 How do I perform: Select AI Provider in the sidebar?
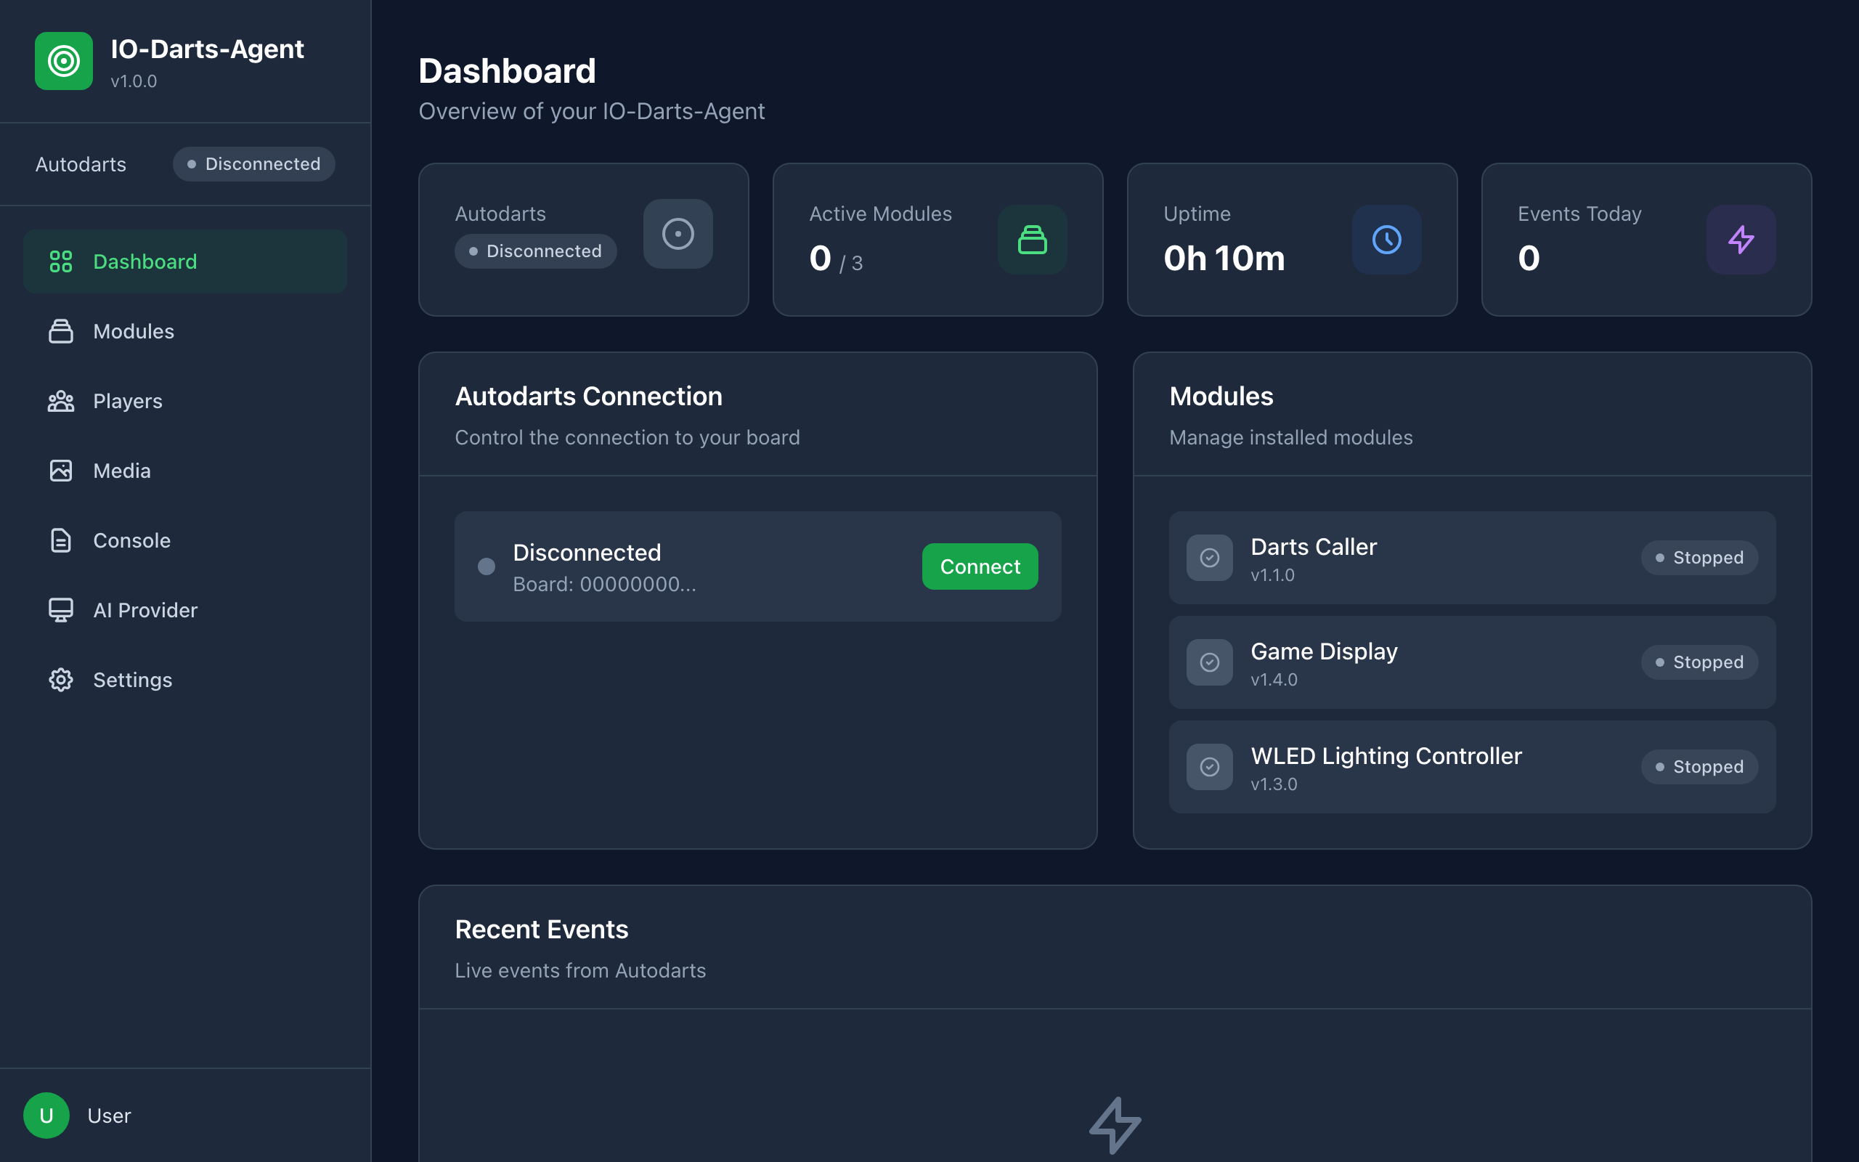click(x=185, y=610)
